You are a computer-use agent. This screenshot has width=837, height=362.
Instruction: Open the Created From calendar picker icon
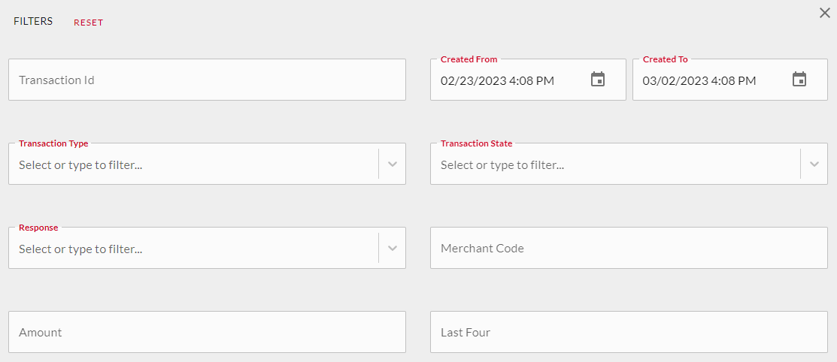pos(597,80)
